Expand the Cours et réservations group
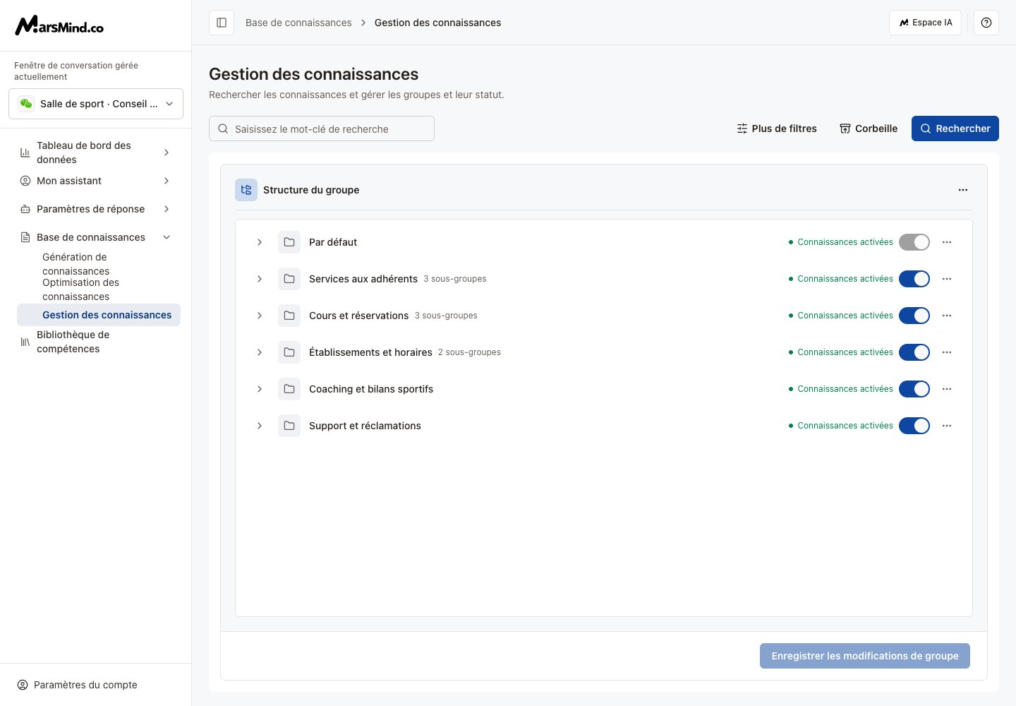Viewport: 1016px width, 706px height. point(260,316)
